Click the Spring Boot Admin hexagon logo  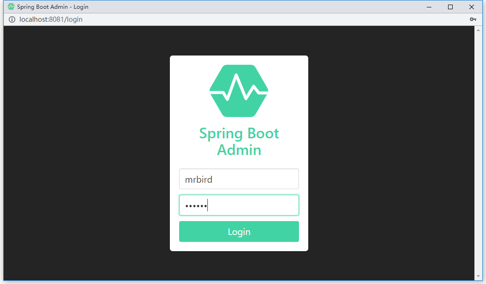[x=239, y=91]
